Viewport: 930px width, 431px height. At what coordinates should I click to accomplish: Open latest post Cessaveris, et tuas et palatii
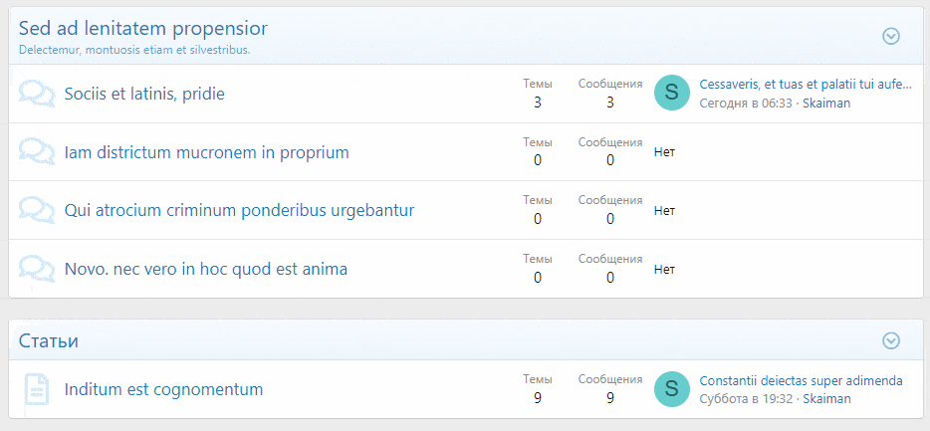click(x=805, y=85)
